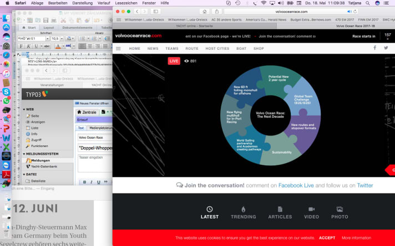Screen dimensions: 395x246
Task: Open Seite module in TYPO3
Action: point(33,116)
